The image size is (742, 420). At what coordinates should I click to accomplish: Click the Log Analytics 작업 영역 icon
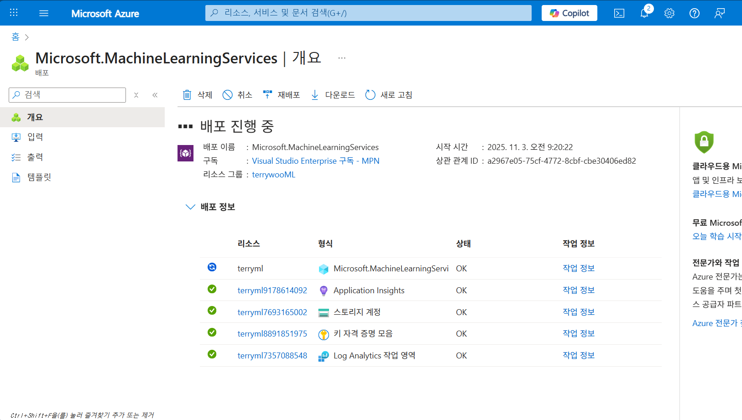pyautogui.click(x=324, y=356)
